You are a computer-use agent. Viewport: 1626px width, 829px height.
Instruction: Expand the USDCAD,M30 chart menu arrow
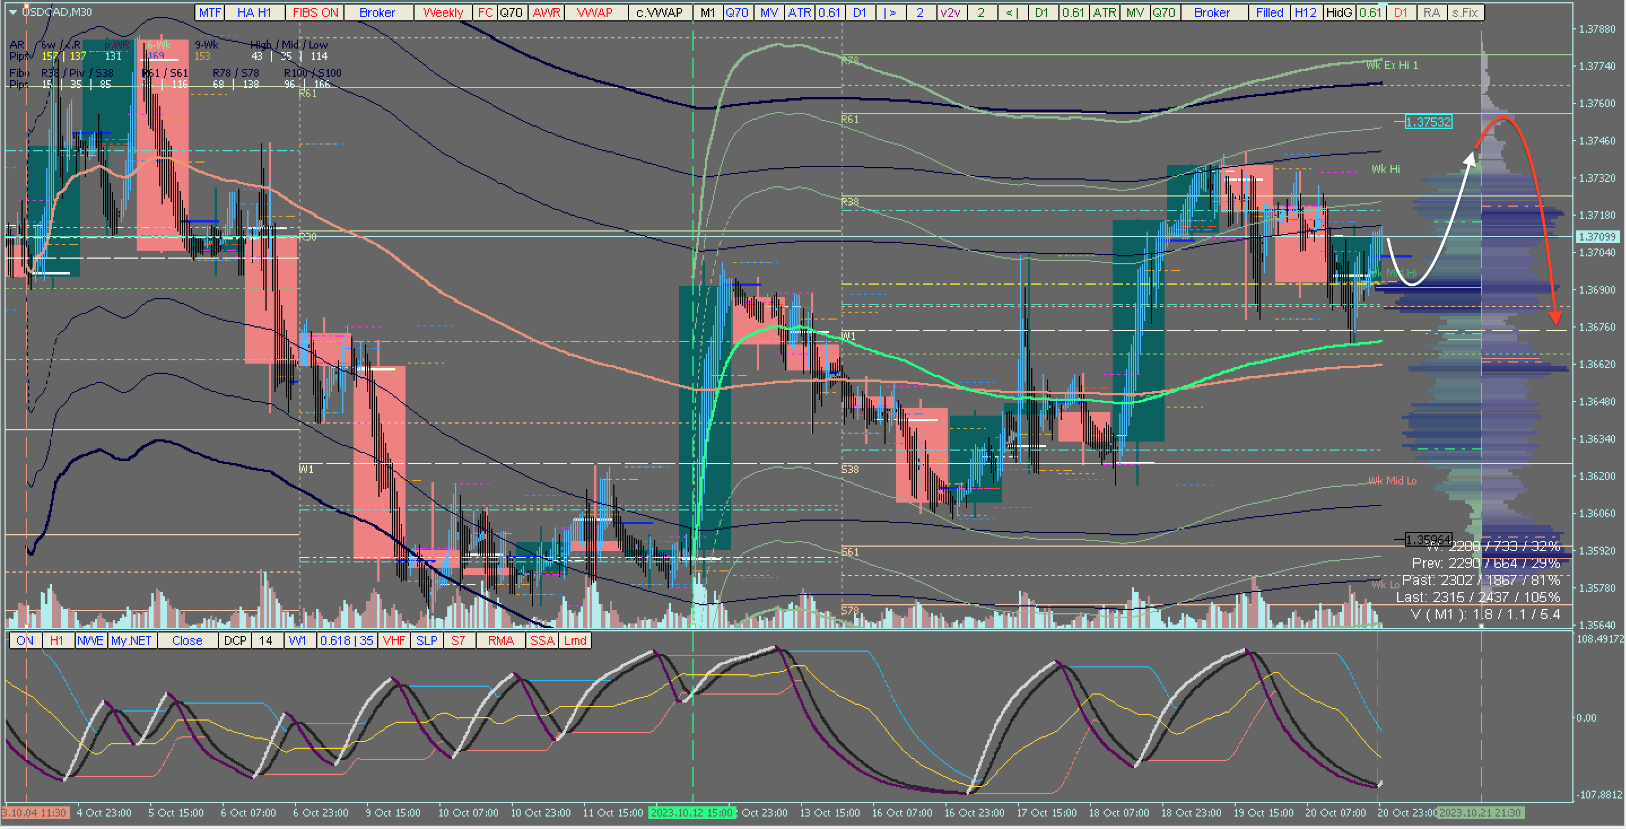point(12,12)
